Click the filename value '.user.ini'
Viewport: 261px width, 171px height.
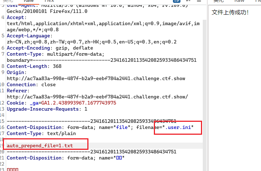[178, 127]
